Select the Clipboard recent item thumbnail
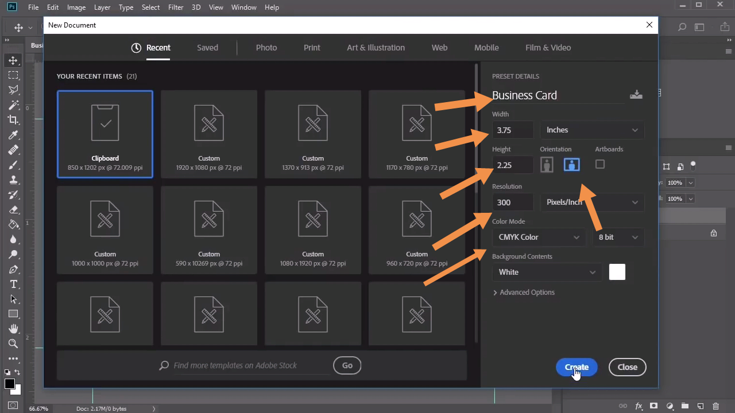Screen dimensions: 735x413 (105, 134)
